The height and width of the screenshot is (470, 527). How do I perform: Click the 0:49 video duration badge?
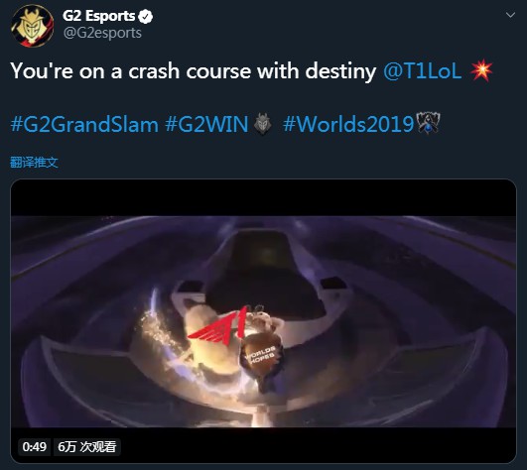click(35, 447)
